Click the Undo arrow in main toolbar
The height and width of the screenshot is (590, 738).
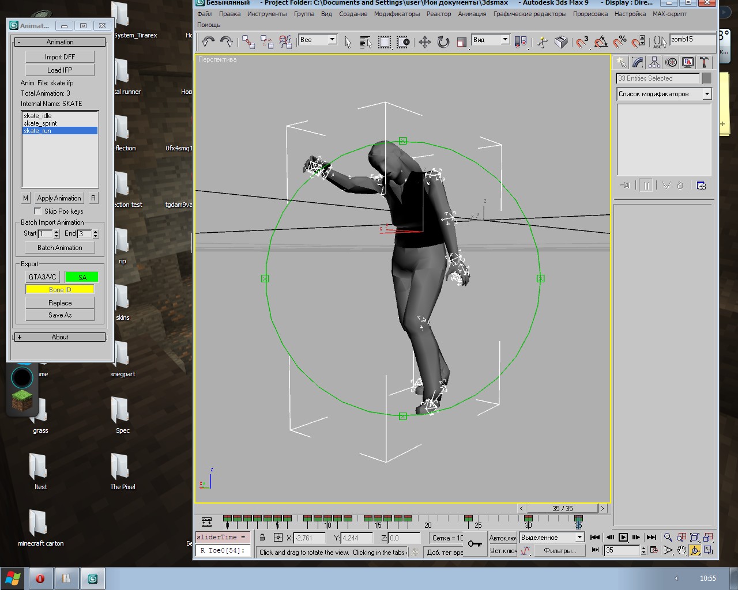208,41
